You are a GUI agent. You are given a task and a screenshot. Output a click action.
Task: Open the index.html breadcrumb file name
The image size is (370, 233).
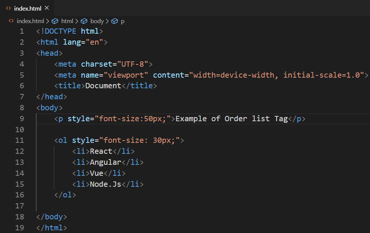30,21
